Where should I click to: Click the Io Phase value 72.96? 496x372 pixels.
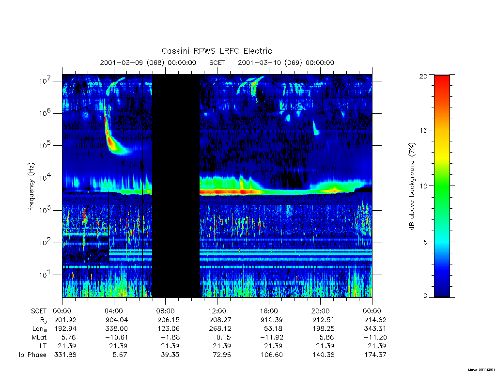tap(222, 355)
